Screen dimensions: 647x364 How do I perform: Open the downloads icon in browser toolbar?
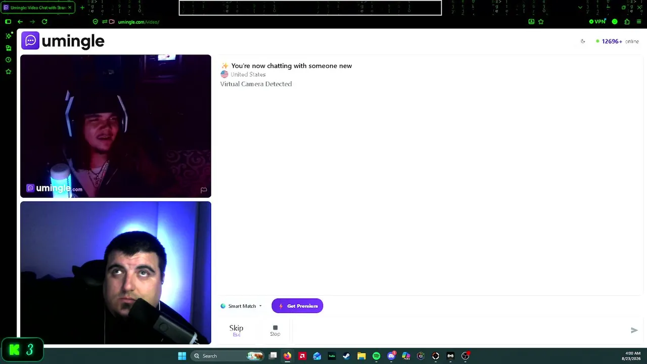click(531, 22)
